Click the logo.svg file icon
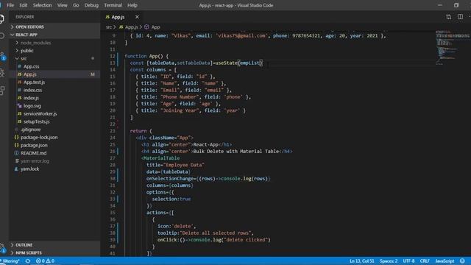 [x=20, y=106]
